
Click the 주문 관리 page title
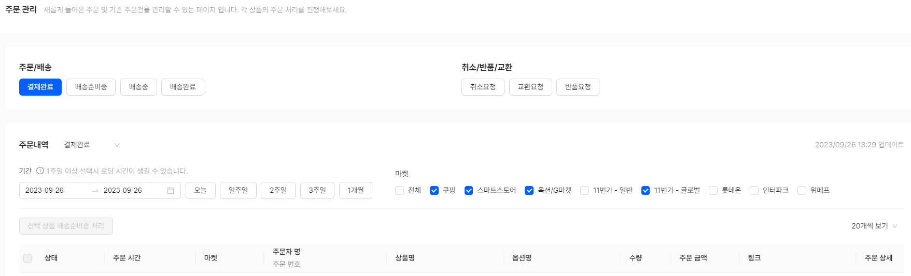click(21, 9)
